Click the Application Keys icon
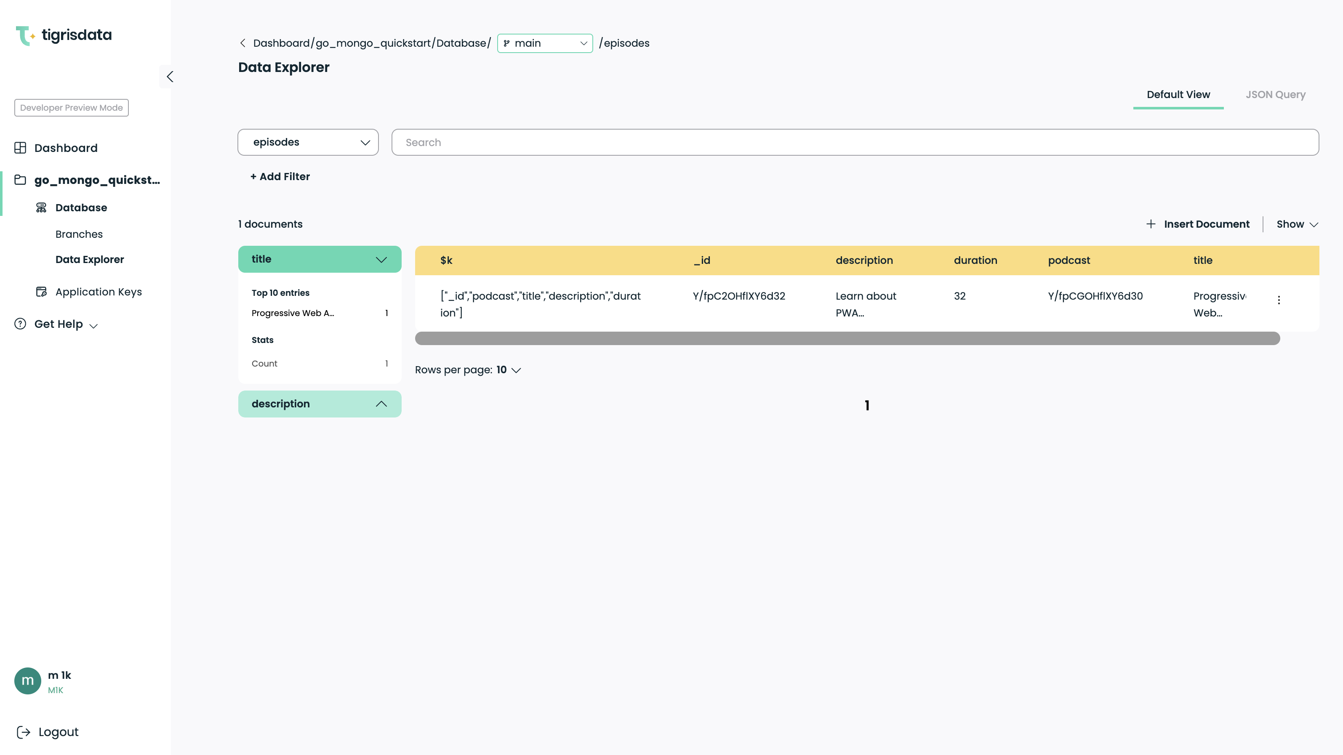The image size is (1343, 755). pos(41,292)
